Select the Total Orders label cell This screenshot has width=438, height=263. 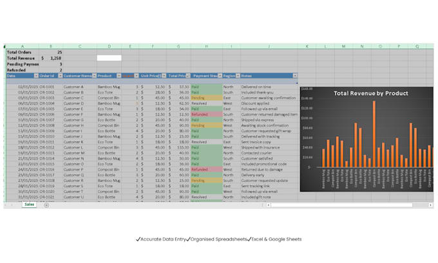[x=23, y=52]
